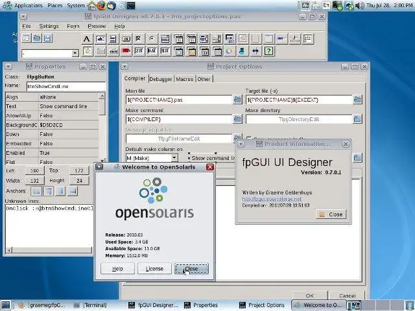Image resolution: width=415 pixels, height=311 pixels.
Task: Click folder icon beside Make directory field
Action: point(357,119)
